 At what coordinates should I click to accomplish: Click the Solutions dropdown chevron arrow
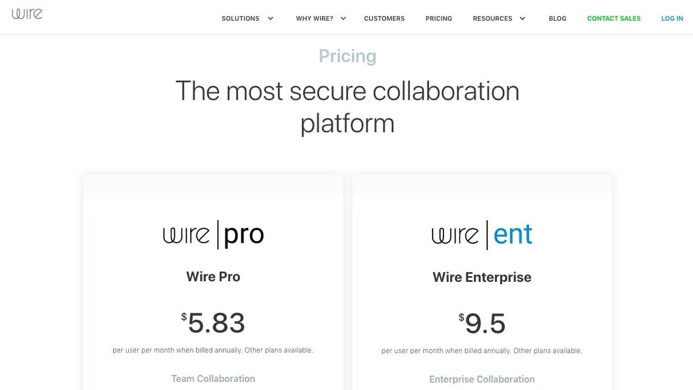point(270,18)
